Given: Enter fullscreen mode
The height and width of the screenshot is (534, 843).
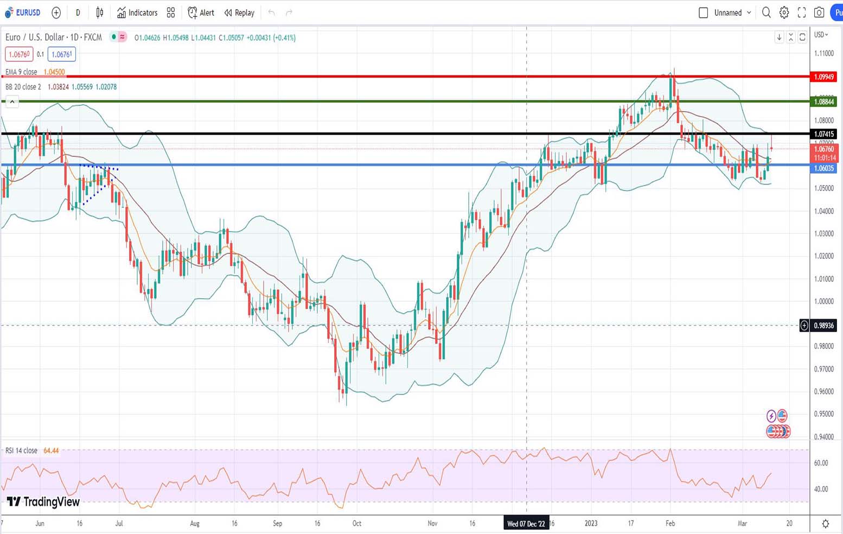Looking at the screenshot, I should (x=802, y=12).
